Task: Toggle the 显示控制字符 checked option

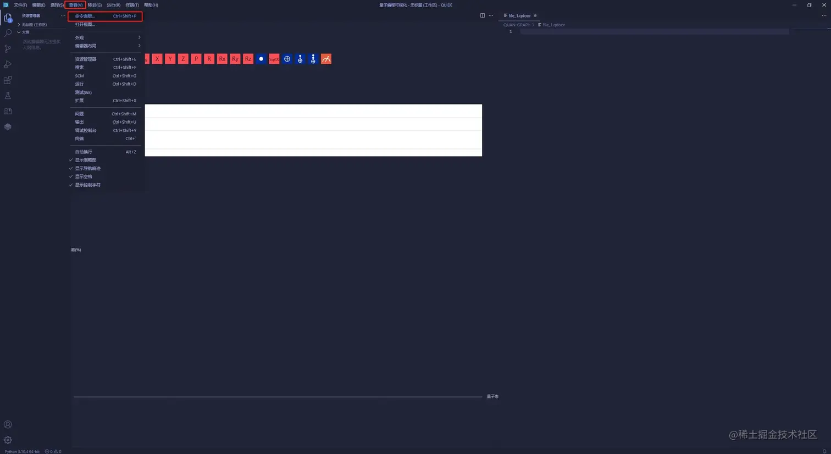Action: tap(105, 185)
